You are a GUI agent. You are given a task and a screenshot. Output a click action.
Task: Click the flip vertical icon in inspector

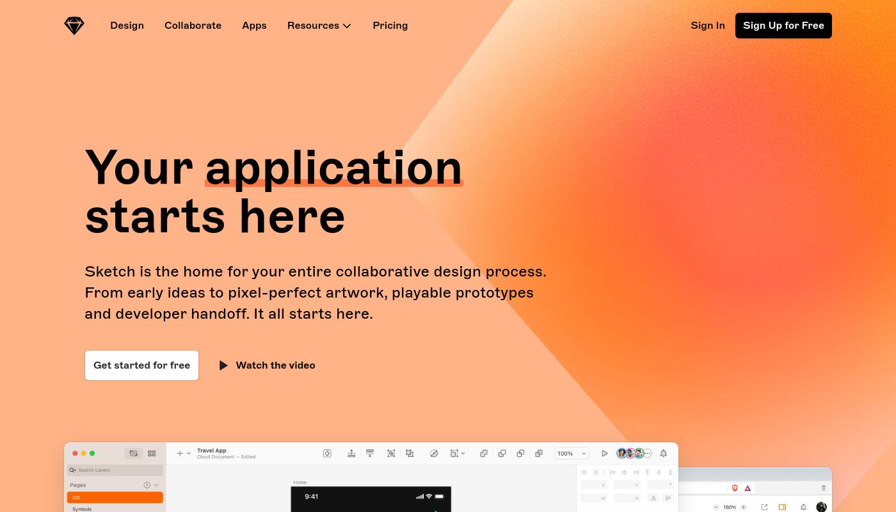(x=668, y=498)
